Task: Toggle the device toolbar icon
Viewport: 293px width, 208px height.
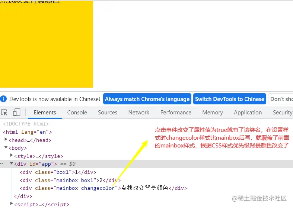Action: [x=17, y=113]
